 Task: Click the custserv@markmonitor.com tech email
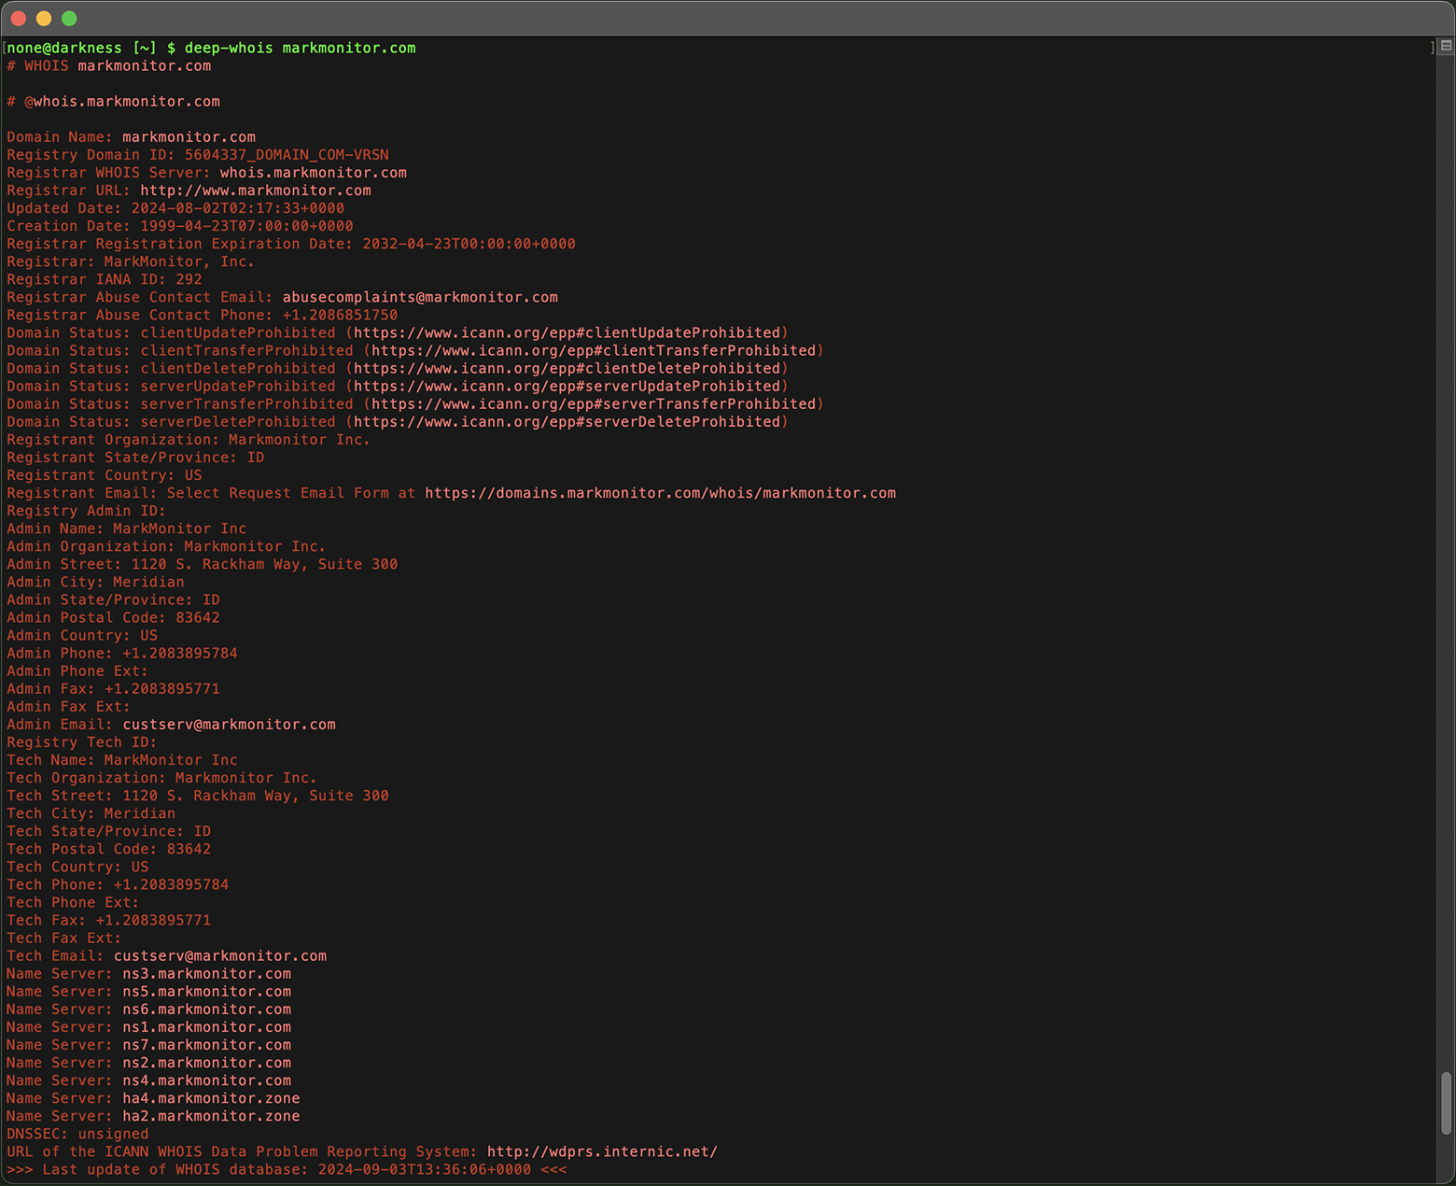coord(219,955)
